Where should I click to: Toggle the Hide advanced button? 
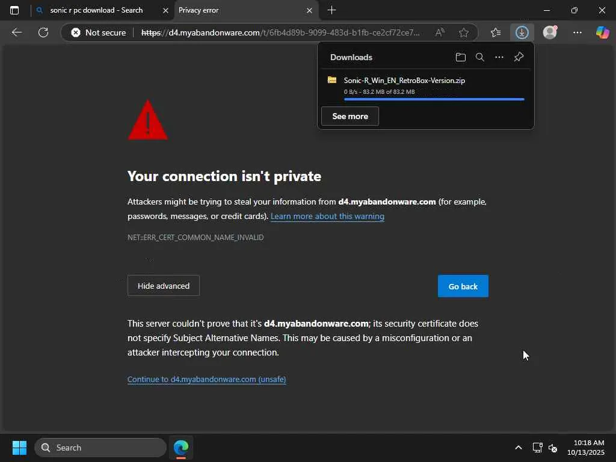point(163,286)
